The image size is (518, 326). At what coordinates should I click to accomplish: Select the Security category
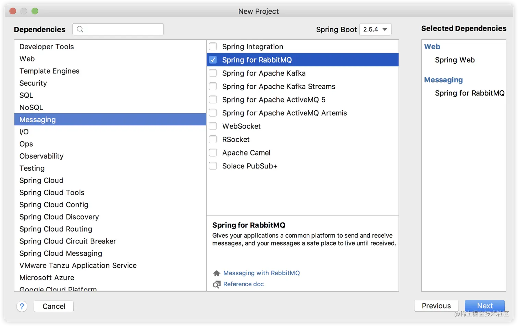pyautogui.click(x=33, y=83)
